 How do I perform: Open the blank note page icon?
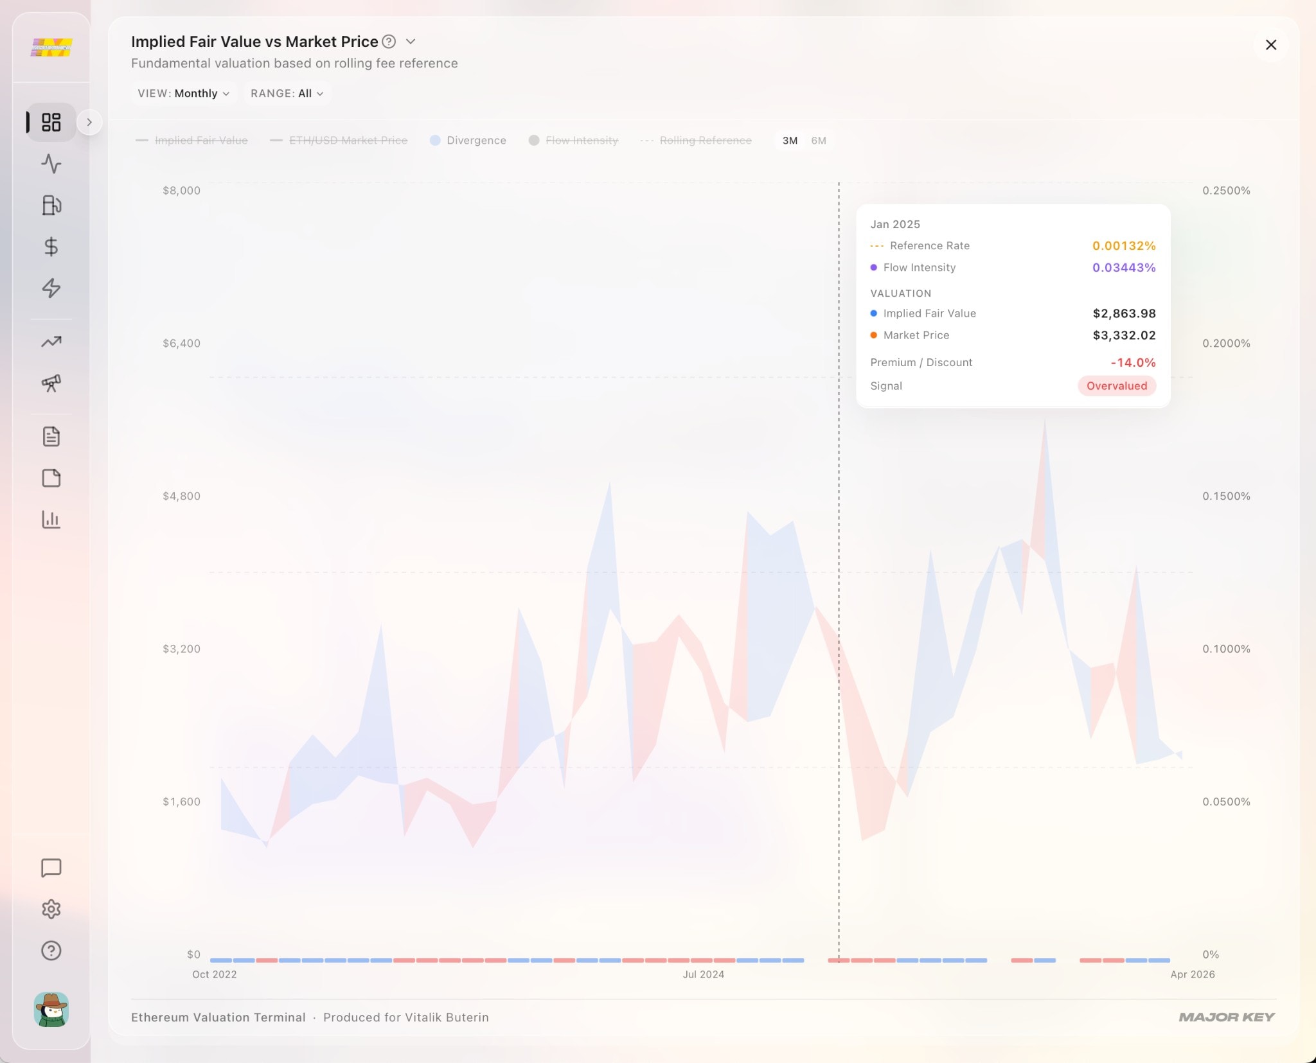51,478
